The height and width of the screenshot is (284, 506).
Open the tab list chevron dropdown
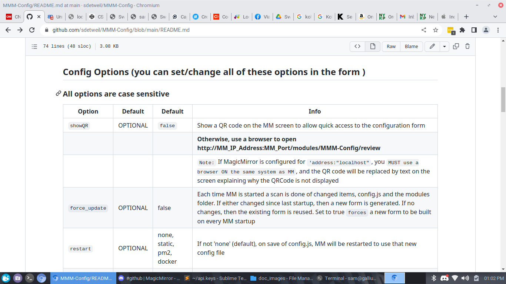point(495,17)
